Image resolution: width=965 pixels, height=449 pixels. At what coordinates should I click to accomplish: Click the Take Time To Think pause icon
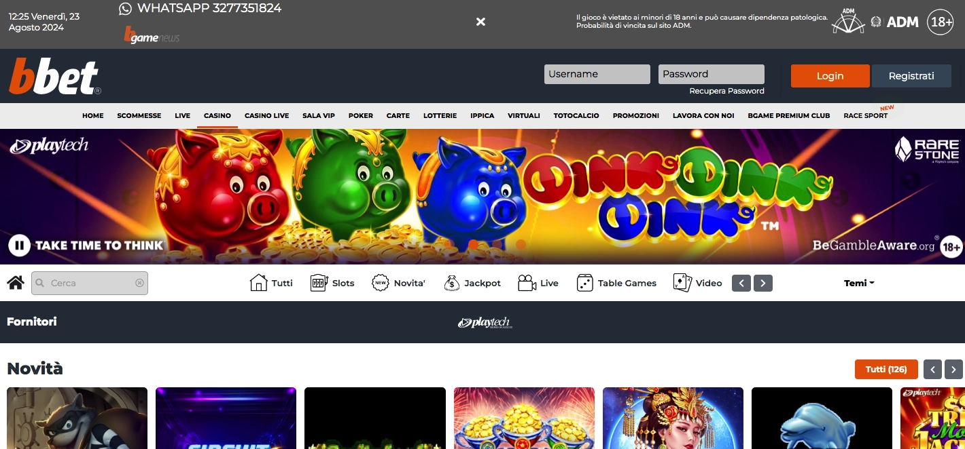[19, 245]
